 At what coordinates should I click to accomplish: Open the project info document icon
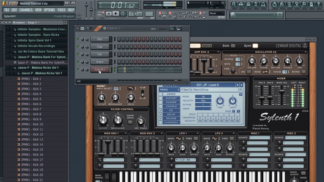[311, 5]
